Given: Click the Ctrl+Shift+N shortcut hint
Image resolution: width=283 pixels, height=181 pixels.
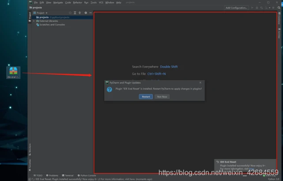Looking at the screenshot, I should [156, 74].
